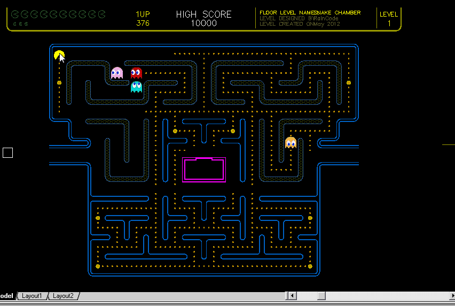Click the lower-right mid-height power pellet
This screenshot has height=306, width=455.
[310, 218]
